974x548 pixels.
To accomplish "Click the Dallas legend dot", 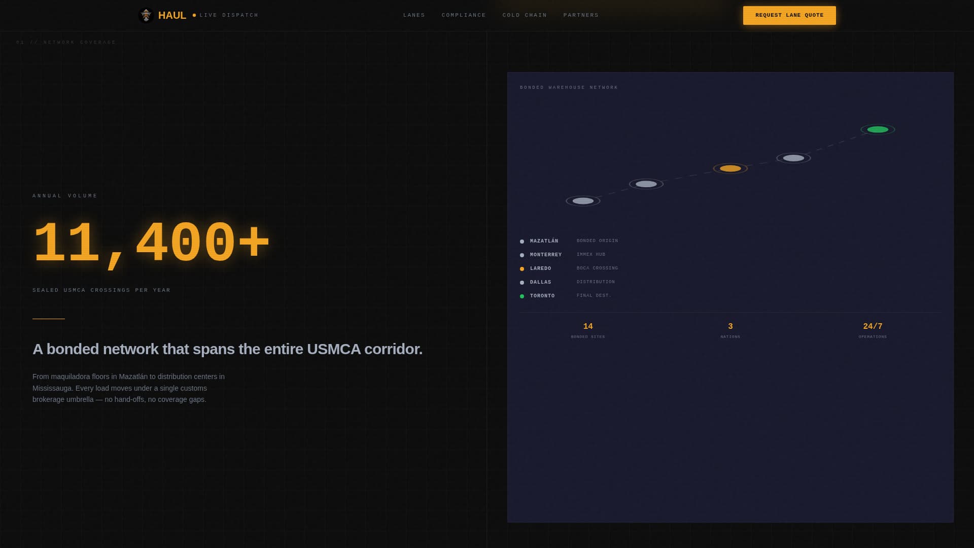I will click(x=522, y=283).
